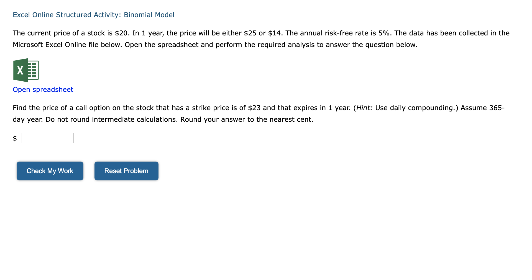Reset the problem using the right blue button
This screenshot has height=280, width=532.
coord(126,171)
